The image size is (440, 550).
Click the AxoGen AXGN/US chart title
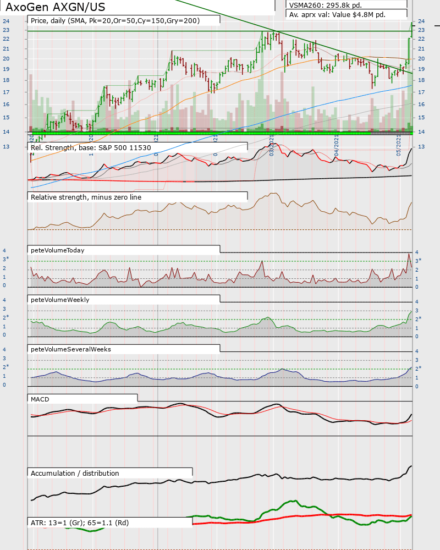tap(55, 7)
